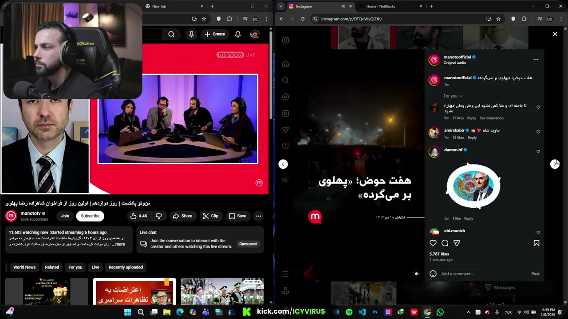Expand the video description with ...more
The height and width of the screenshot is (319, 568).
click(118, 244)
